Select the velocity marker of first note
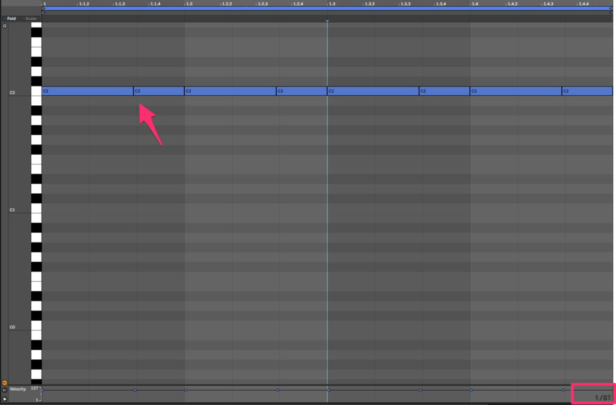 [43, 390]
